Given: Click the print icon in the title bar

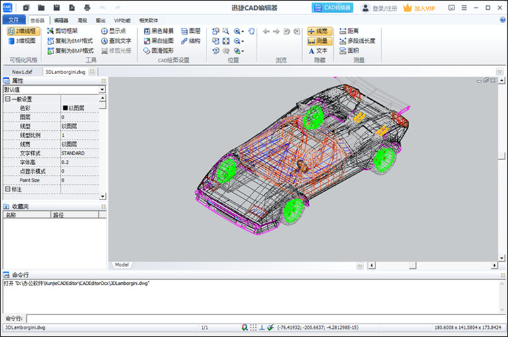Looking at the screenshot, I should (x=87, y=8).
